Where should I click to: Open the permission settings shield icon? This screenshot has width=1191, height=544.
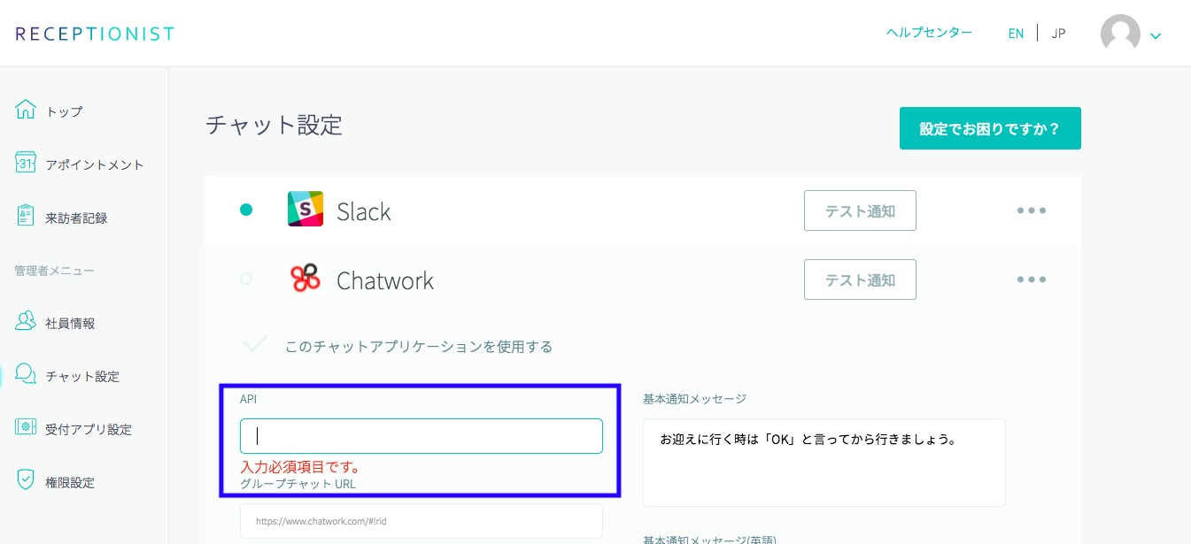(x=26, y=481)
